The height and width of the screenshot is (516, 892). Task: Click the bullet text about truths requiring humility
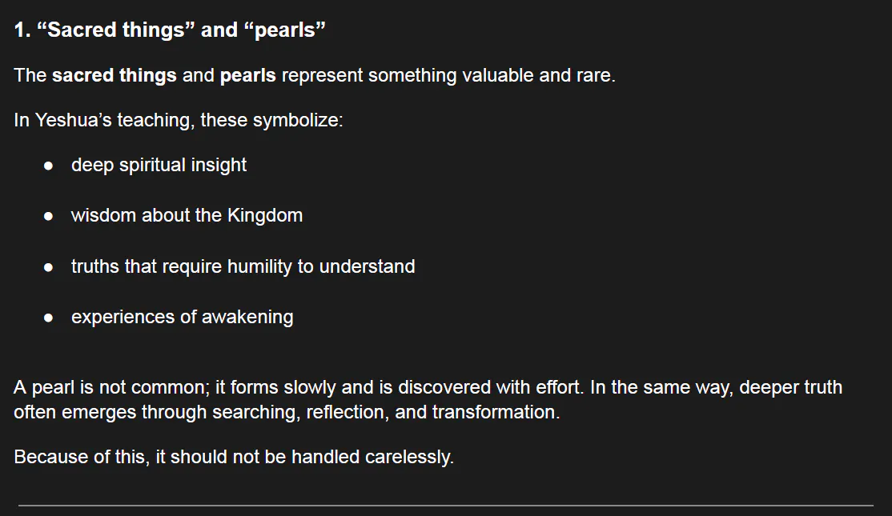243,266
